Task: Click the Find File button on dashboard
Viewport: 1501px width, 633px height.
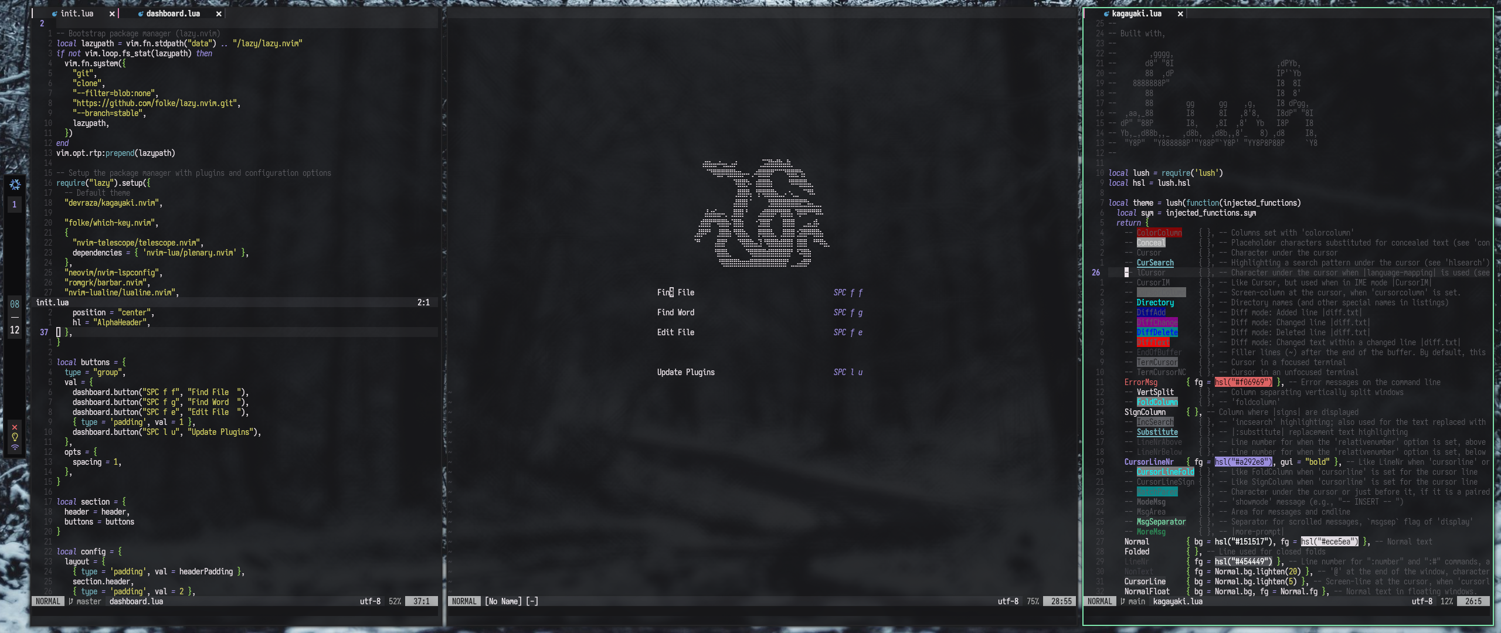Action: (675, 292)
